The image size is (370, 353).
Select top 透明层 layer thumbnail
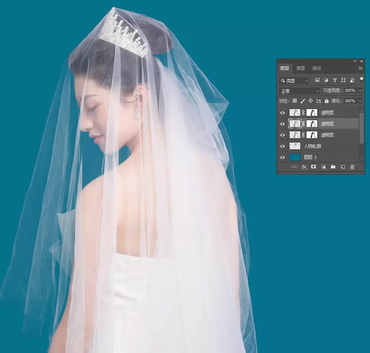coord(295,113)
